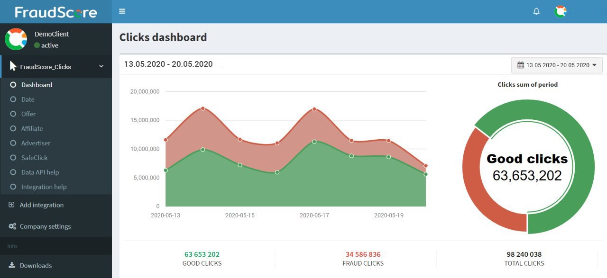Click the Downloads arrow icon
Screen dimensions: 607x278
(x=12, y=265)
